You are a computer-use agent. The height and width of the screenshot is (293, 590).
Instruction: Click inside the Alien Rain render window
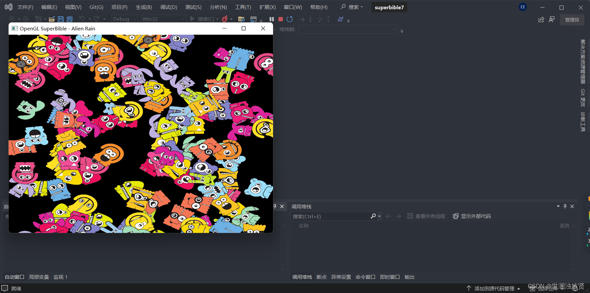pyautogui.click(x=141, y=134)
